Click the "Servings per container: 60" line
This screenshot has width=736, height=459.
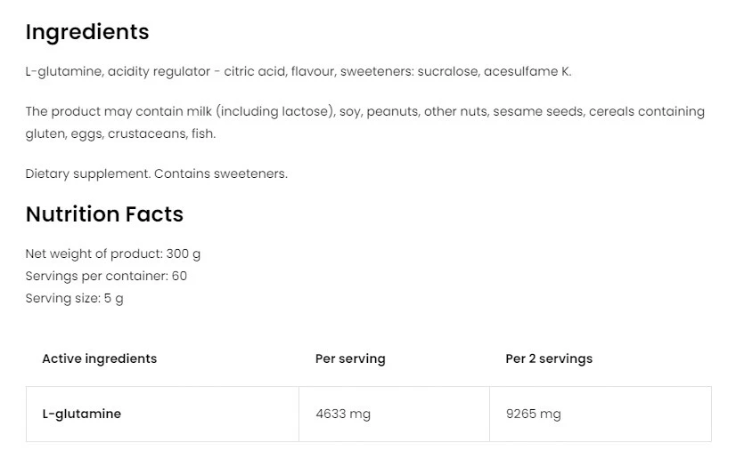(x=106, y=276)
